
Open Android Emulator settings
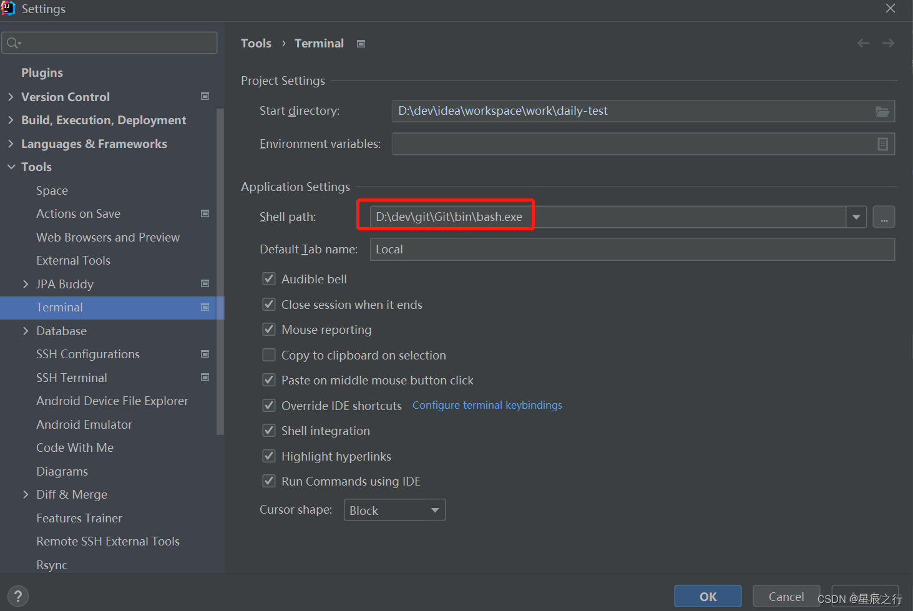tap(84, 424)
